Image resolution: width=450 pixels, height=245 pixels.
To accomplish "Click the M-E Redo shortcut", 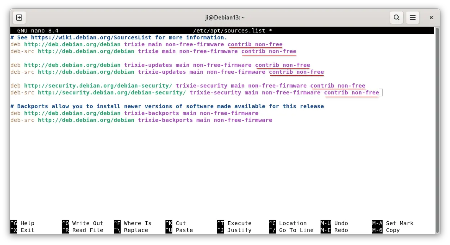I will coord(334,230).
